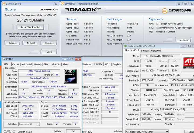Minimize the CPU-Z window

pyautogui.click(x=65, y=59)
